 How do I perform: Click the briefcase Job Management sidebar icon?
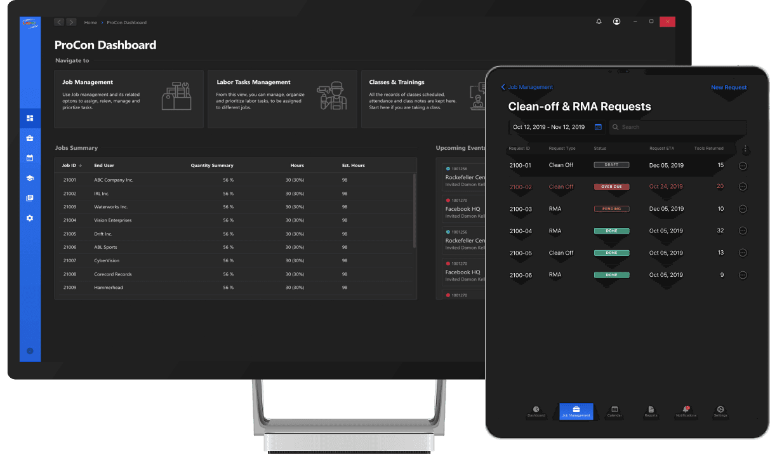click(30, 138)
